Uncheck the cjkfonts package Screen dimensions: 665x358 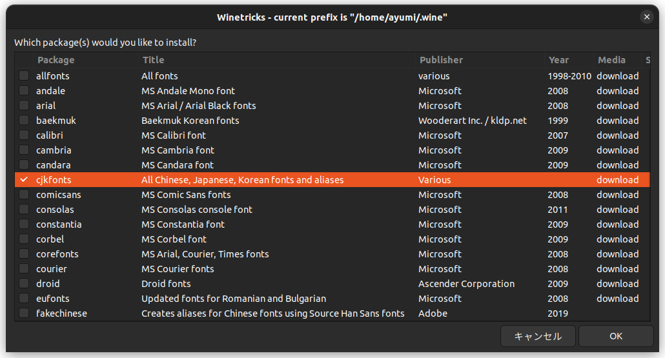click(24, 180)
